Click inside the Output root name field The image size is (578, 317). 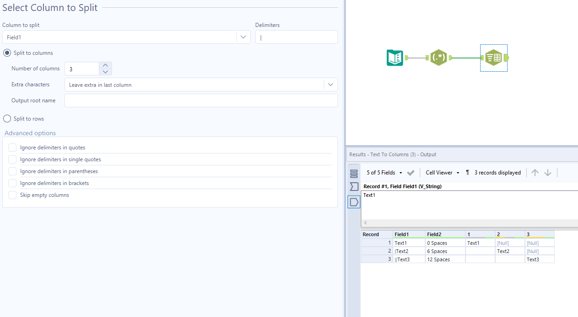coord(201,100)
